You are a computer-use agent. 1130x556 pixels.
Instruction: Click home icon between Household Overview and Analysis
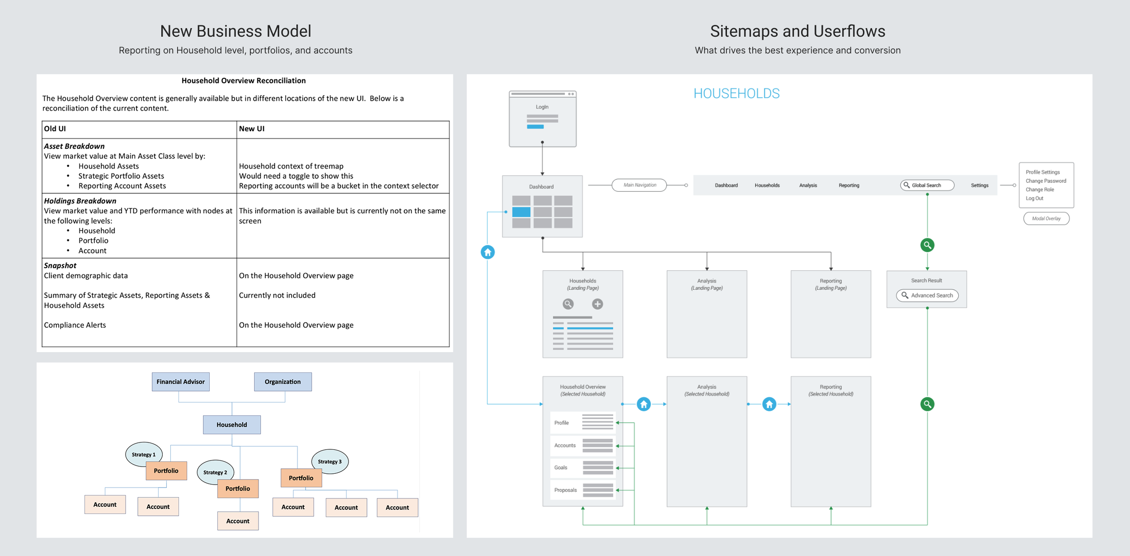[x=644, y=404]
